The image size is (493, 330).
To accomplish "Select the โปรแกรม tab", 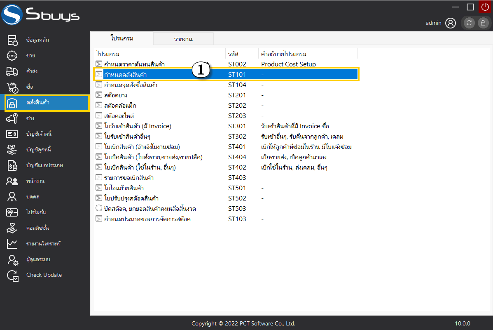I will (122, 38).
